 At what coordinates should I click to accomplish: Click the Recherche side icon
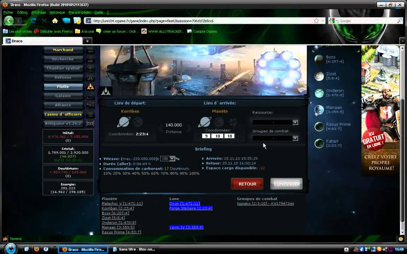pyautogui.click(x=90, y=59)
